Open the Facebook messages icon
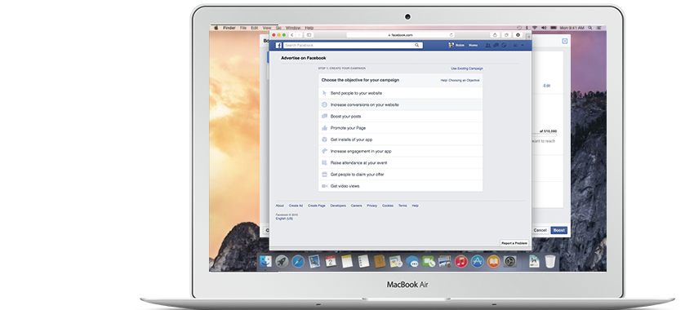This screenshot has width=694, height=310. click(496, 45)
